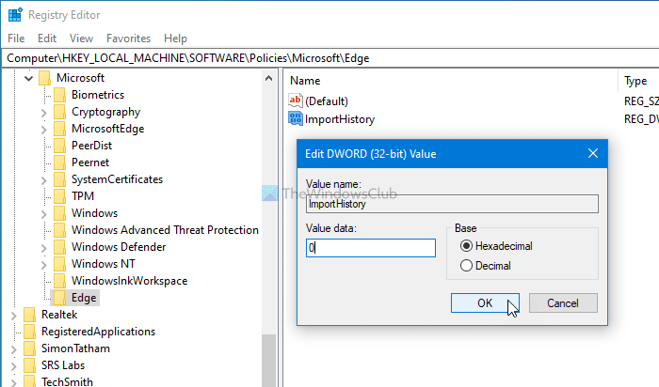
Task: Select the Biometrics folder icon
Action: [59, 95]
